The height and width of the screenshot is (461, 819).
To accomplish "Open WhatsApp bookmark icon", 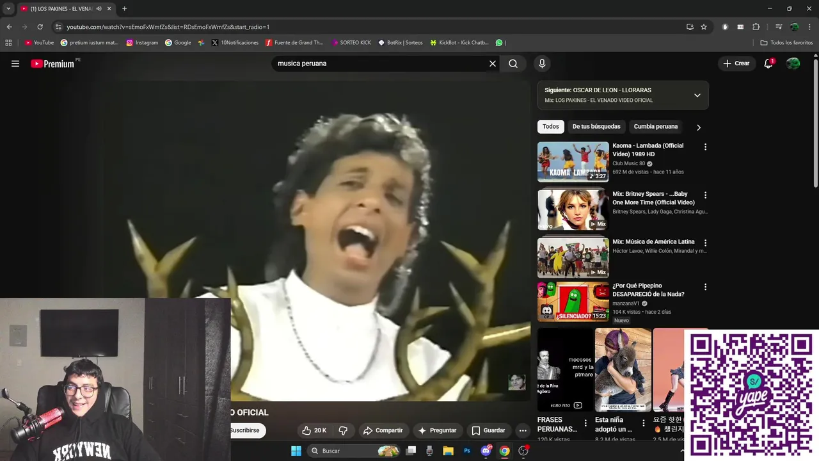I will 499,43.
